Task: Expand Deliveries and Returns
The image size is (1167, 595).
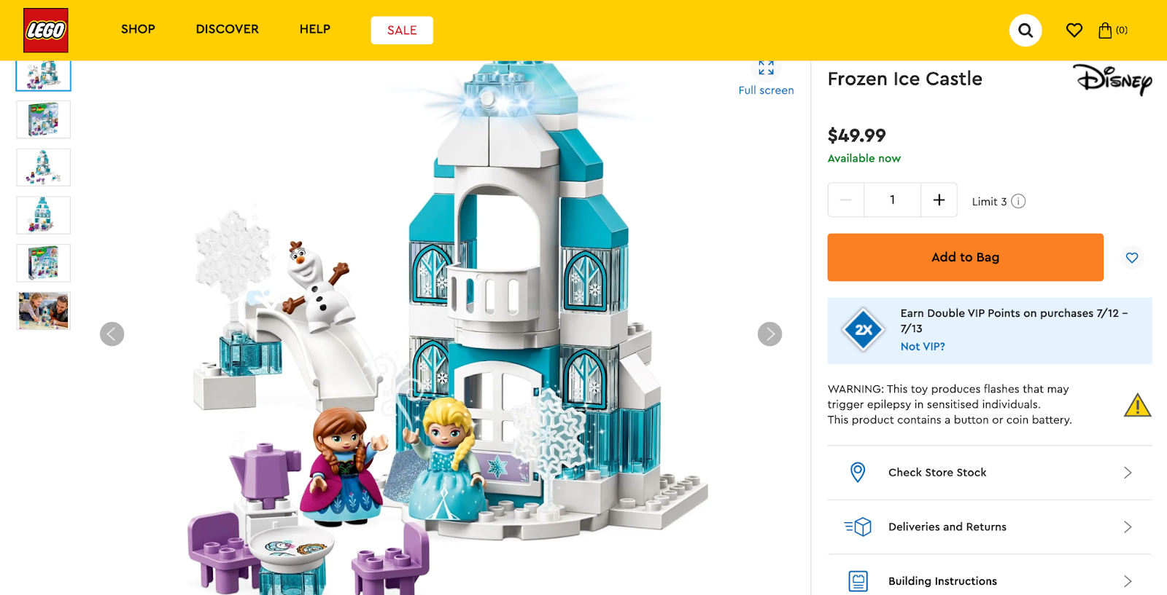Action: click(990, 527)
